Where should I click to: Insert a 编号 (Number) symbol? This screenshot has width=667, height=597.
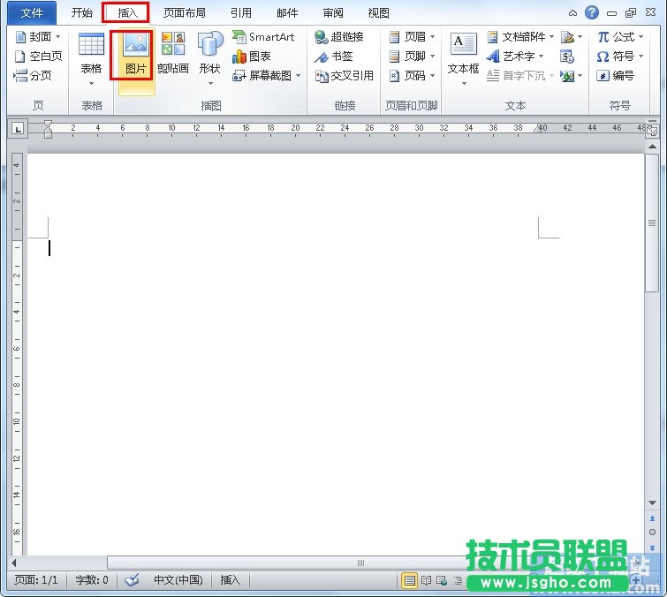click(x=616, y=76)
